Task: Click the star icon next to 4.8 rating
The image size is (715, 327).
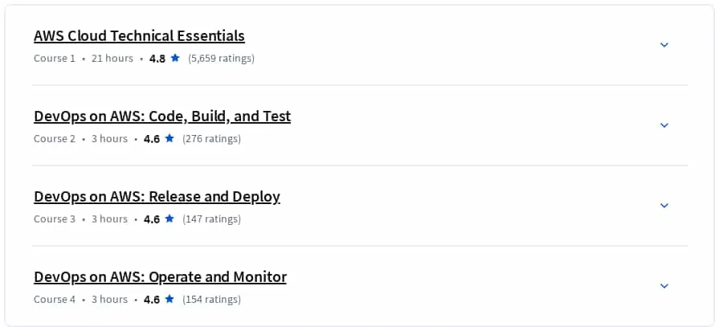Action: tap(175, 58)
